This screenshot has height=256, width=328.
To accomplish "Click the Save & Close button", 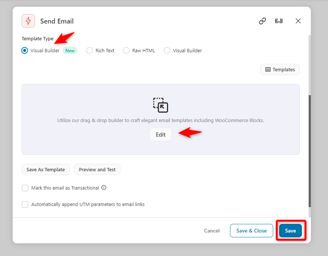I will pos(252,231).
